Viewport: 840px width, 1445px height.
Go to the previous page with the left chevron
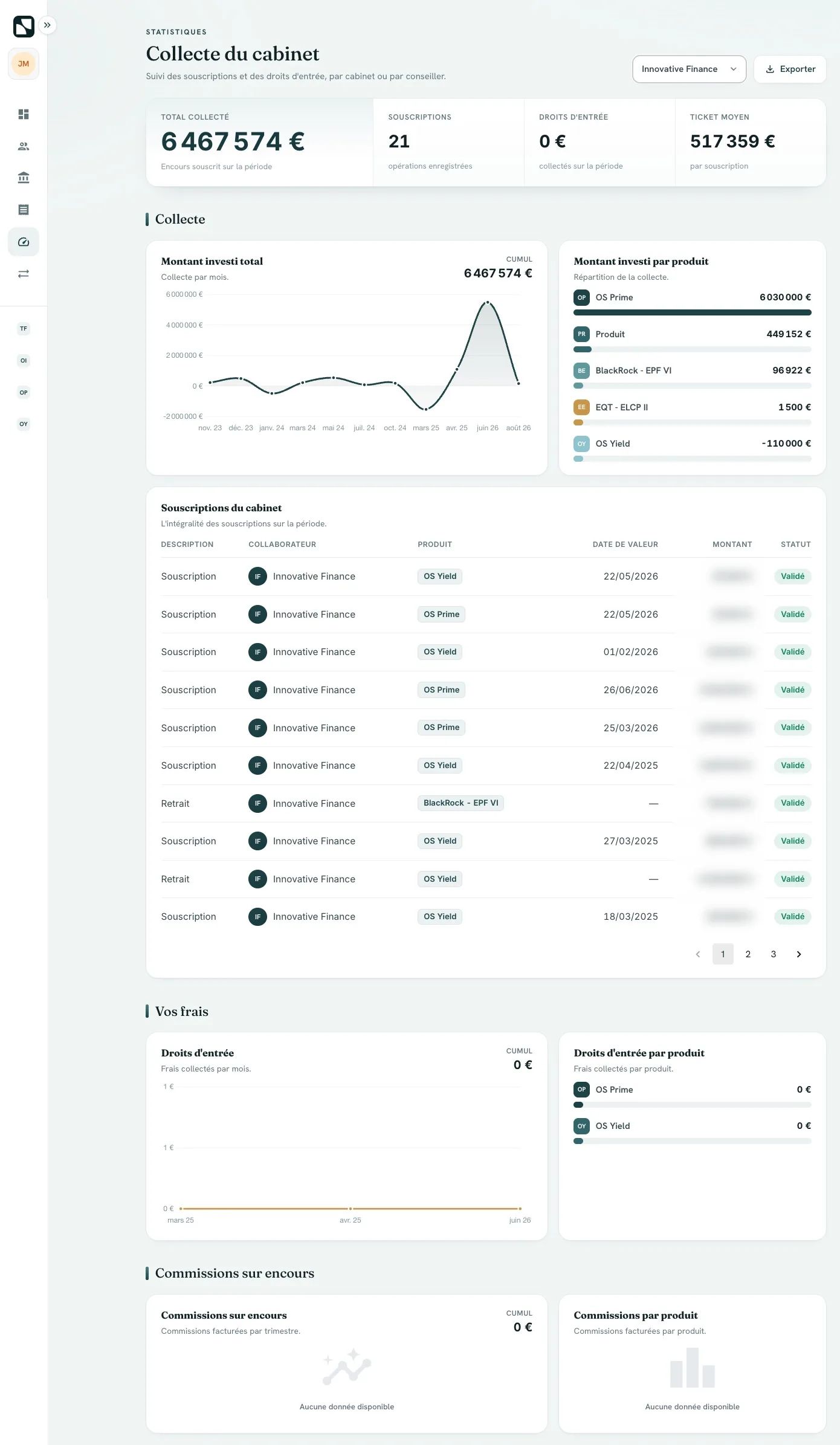(698, 954)
